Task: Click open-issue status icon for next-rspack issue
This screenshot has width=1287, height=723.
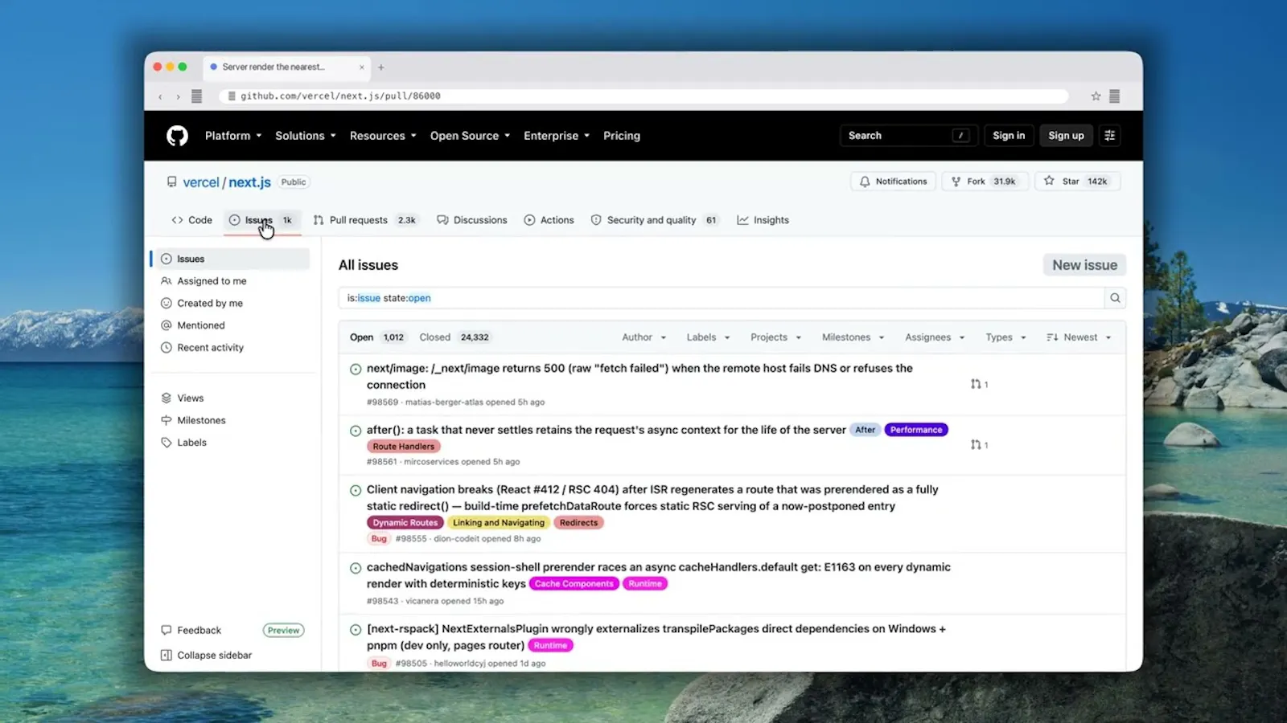Action: coord(356,630)
